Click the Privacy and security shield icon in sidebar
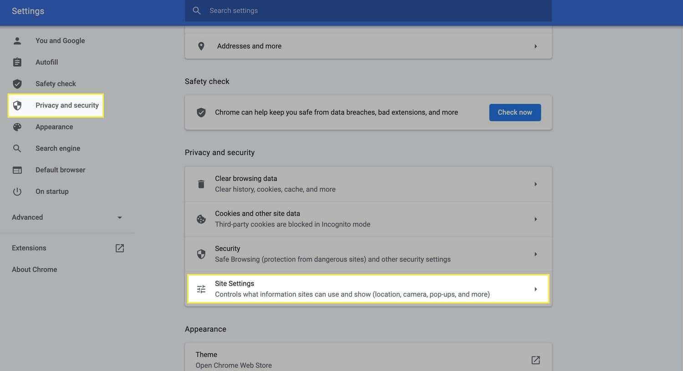 click(x=17, y=105)
